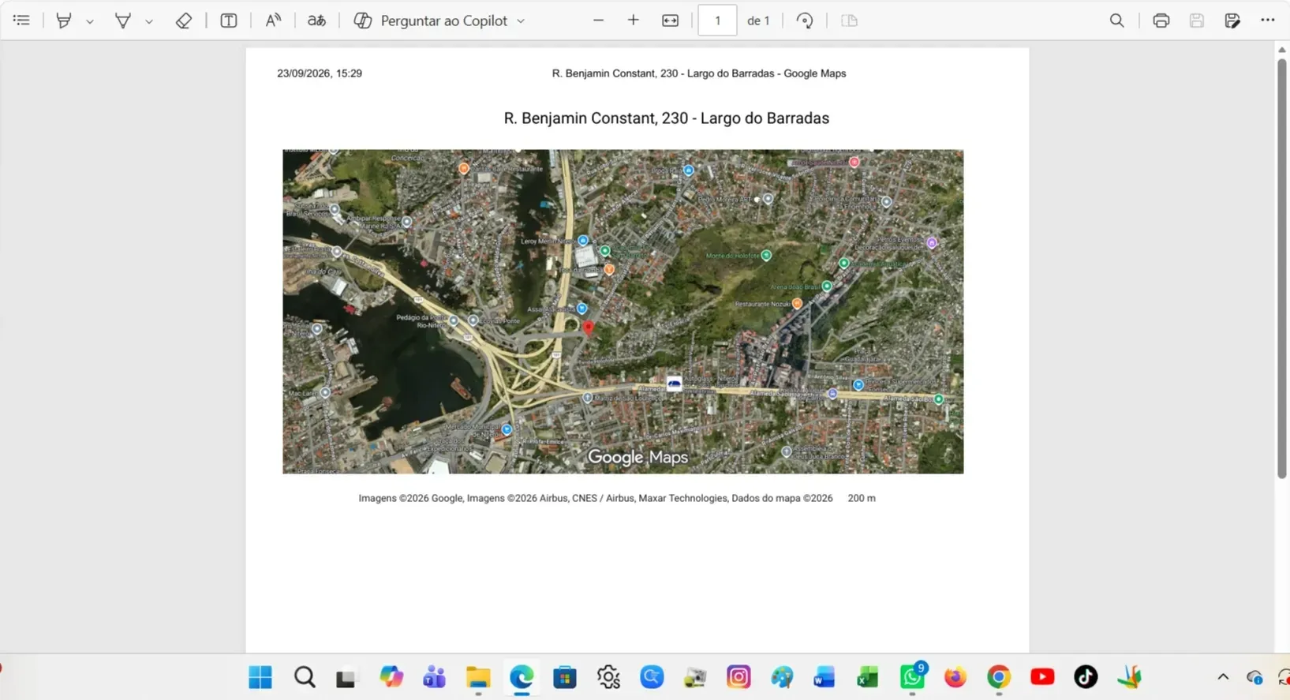Toggle fit to width view

(x=670, y=21)
